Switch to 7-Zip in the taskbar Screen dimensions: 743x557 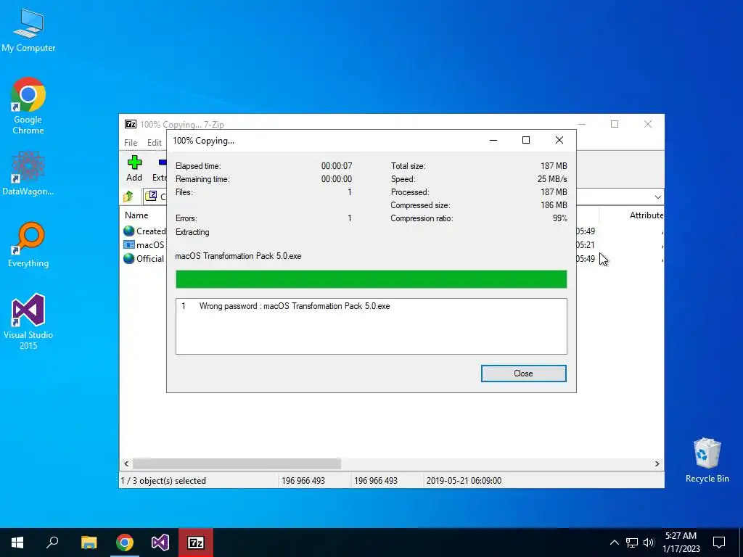point(196,542)
